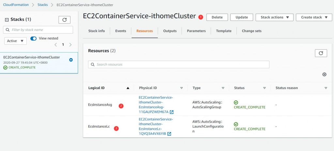
Task: Collapse Stacks panel with minus icon
Action: (x=7, y=20)
